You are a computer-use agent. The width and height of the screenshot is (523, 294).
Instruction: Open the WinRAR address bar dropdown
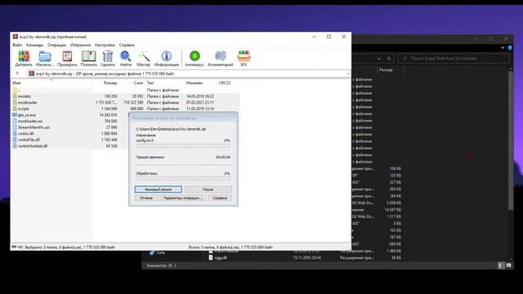348,73
